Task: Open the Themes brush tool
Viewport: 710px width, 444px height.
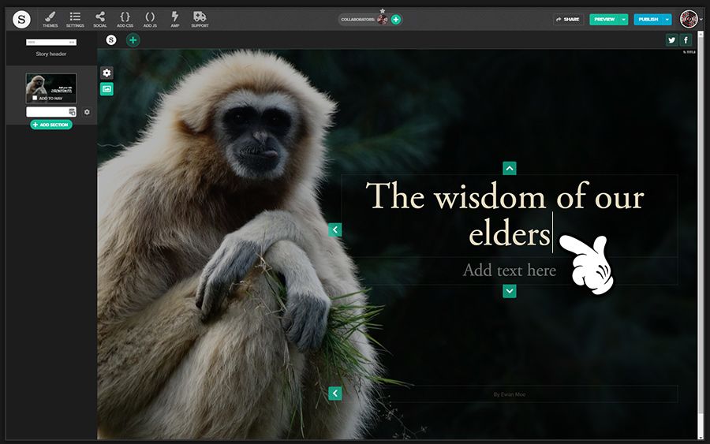Action: pos(50,20)
